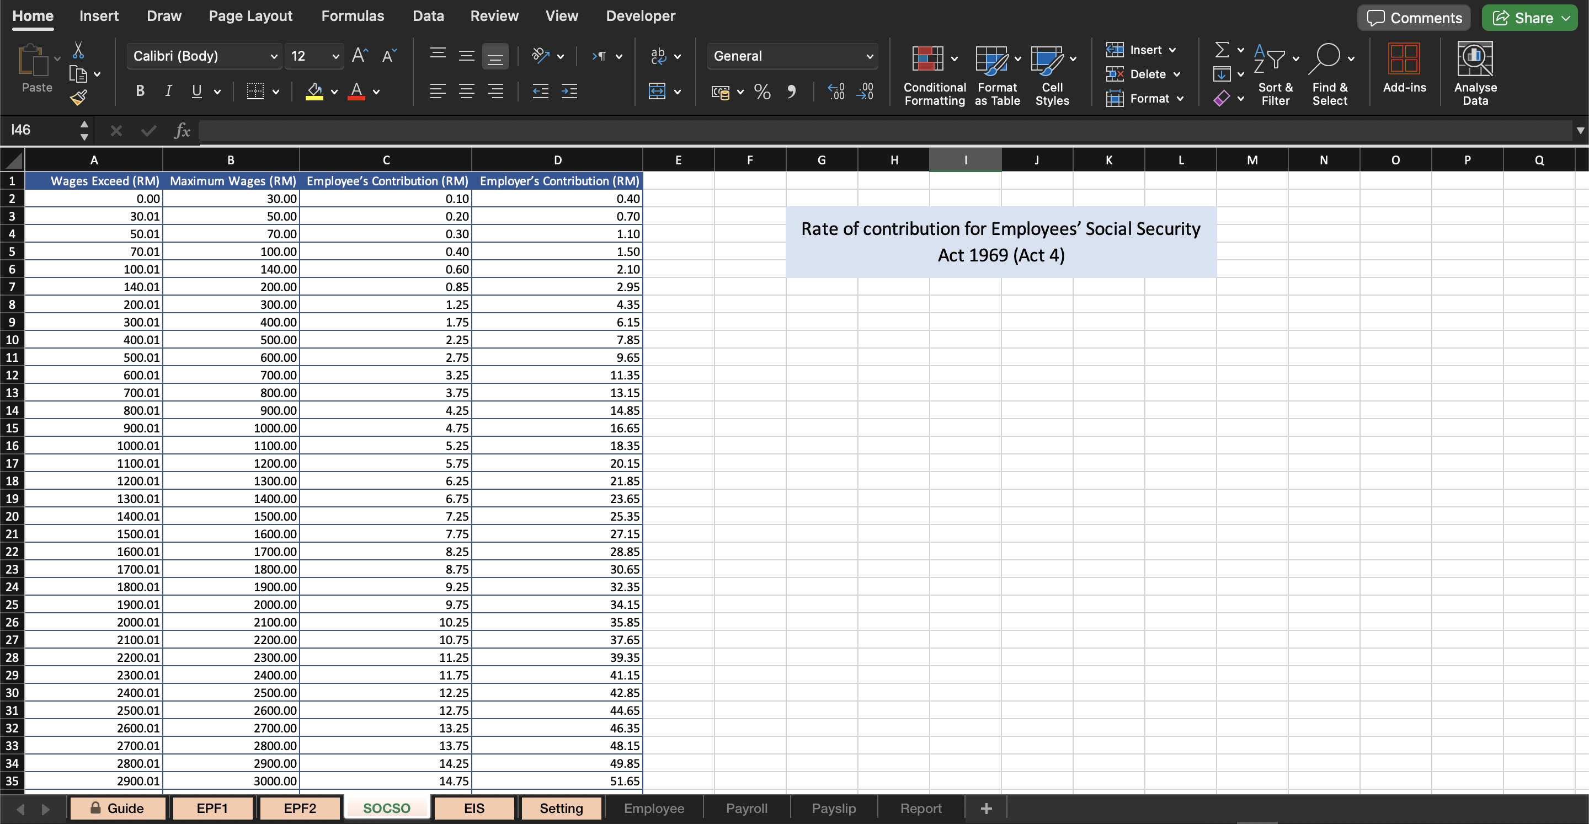The width and height of the screenshot is (1589, 824).
Task: Click the AutoSum sigma icon
Action: pos(1222,49)
